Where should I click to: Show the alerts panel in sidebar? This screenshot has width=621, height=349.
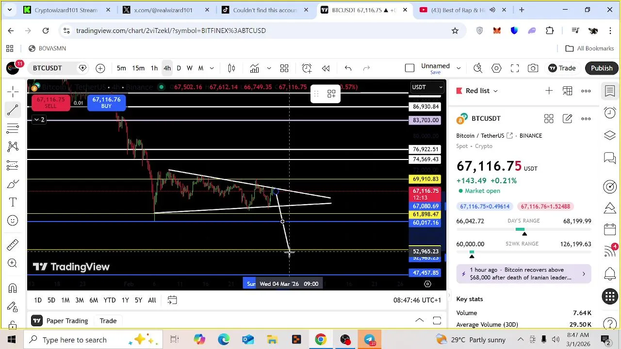click(x=610, y=113)
